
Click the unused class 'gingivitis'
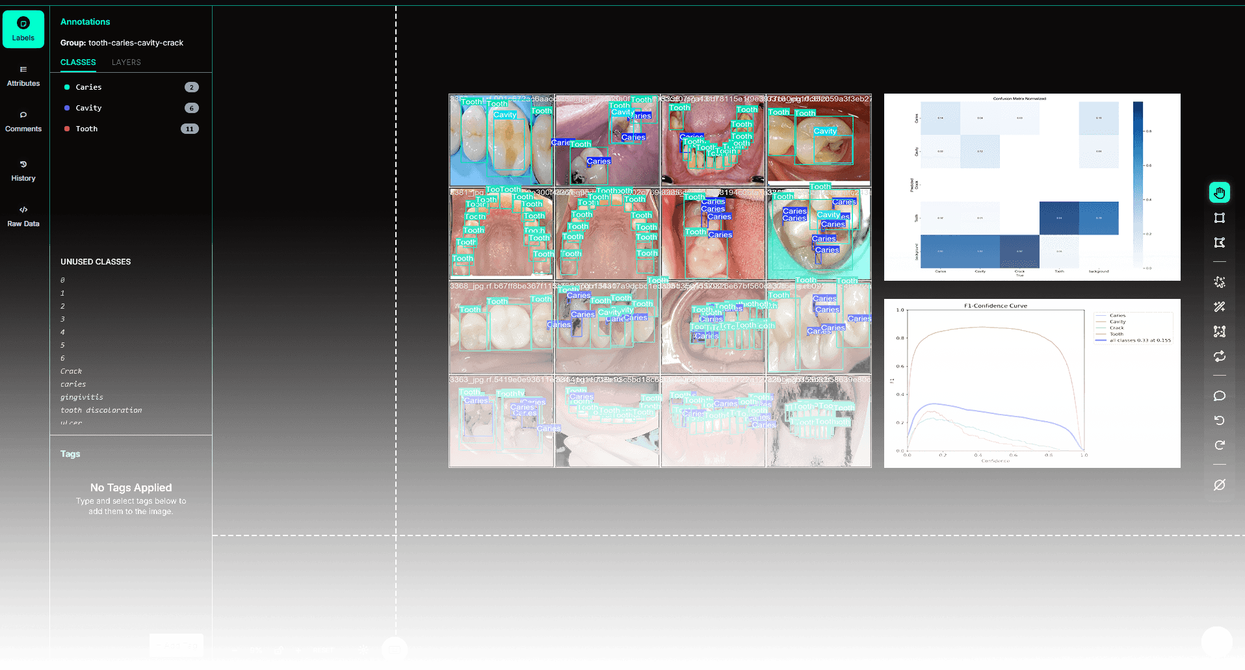82,397
